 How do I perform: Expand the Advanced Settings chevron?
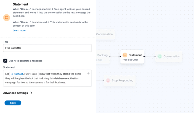click(31, 93)
